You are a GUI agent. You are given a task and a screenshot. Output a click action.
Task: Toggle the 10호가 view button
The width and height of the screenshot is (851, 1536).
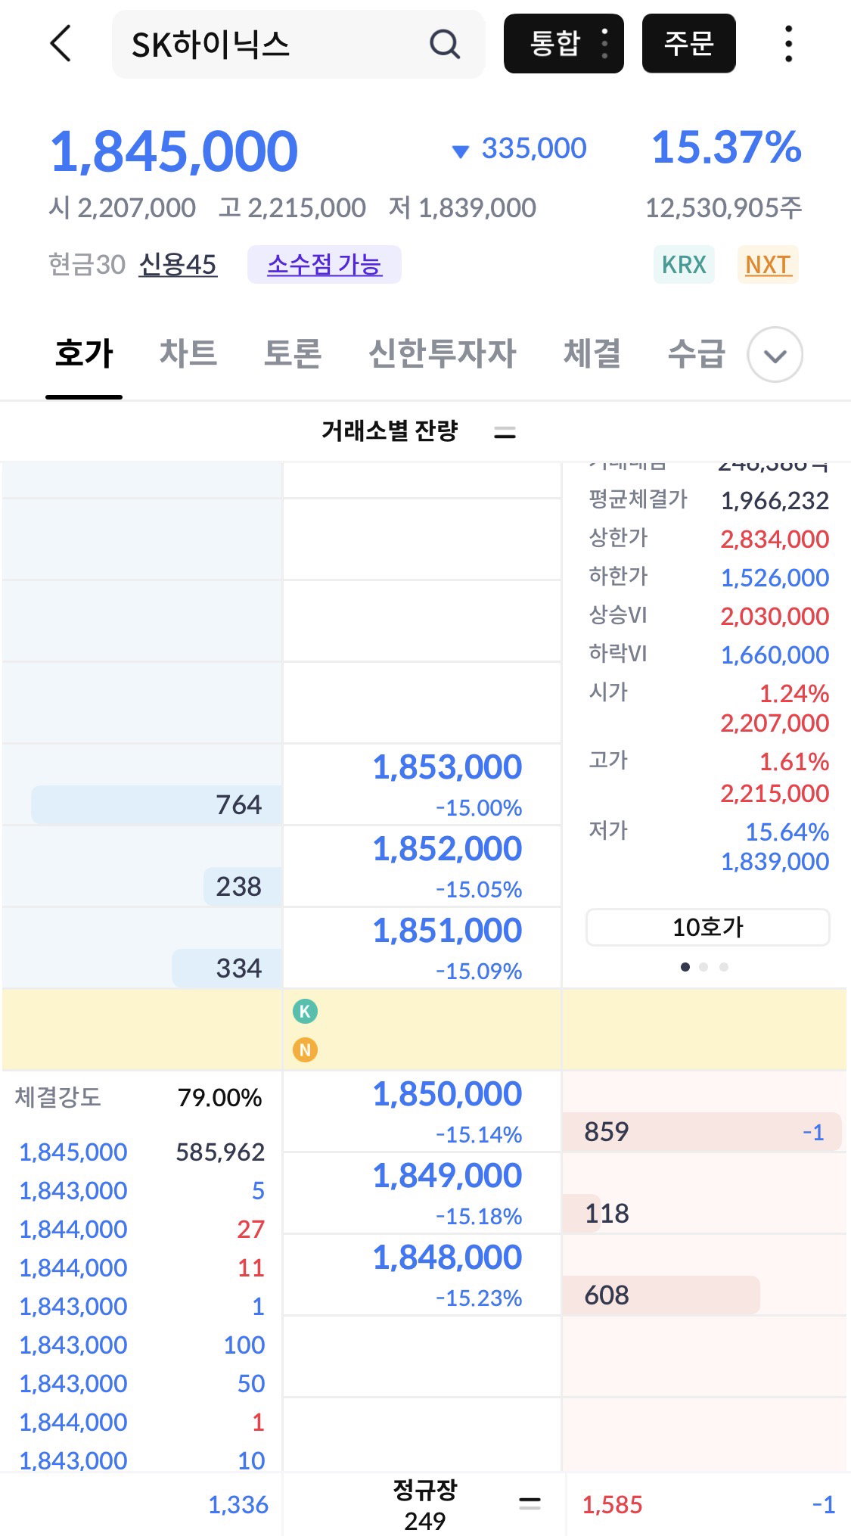coord(708,927)
